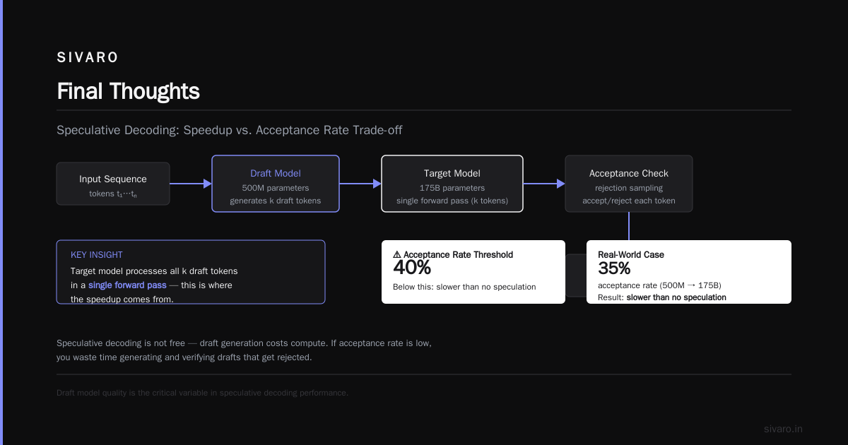The width and height of the screenshot is (848, 445).
Task: Select the Acceptance Check box
Action: click(629, 184)
